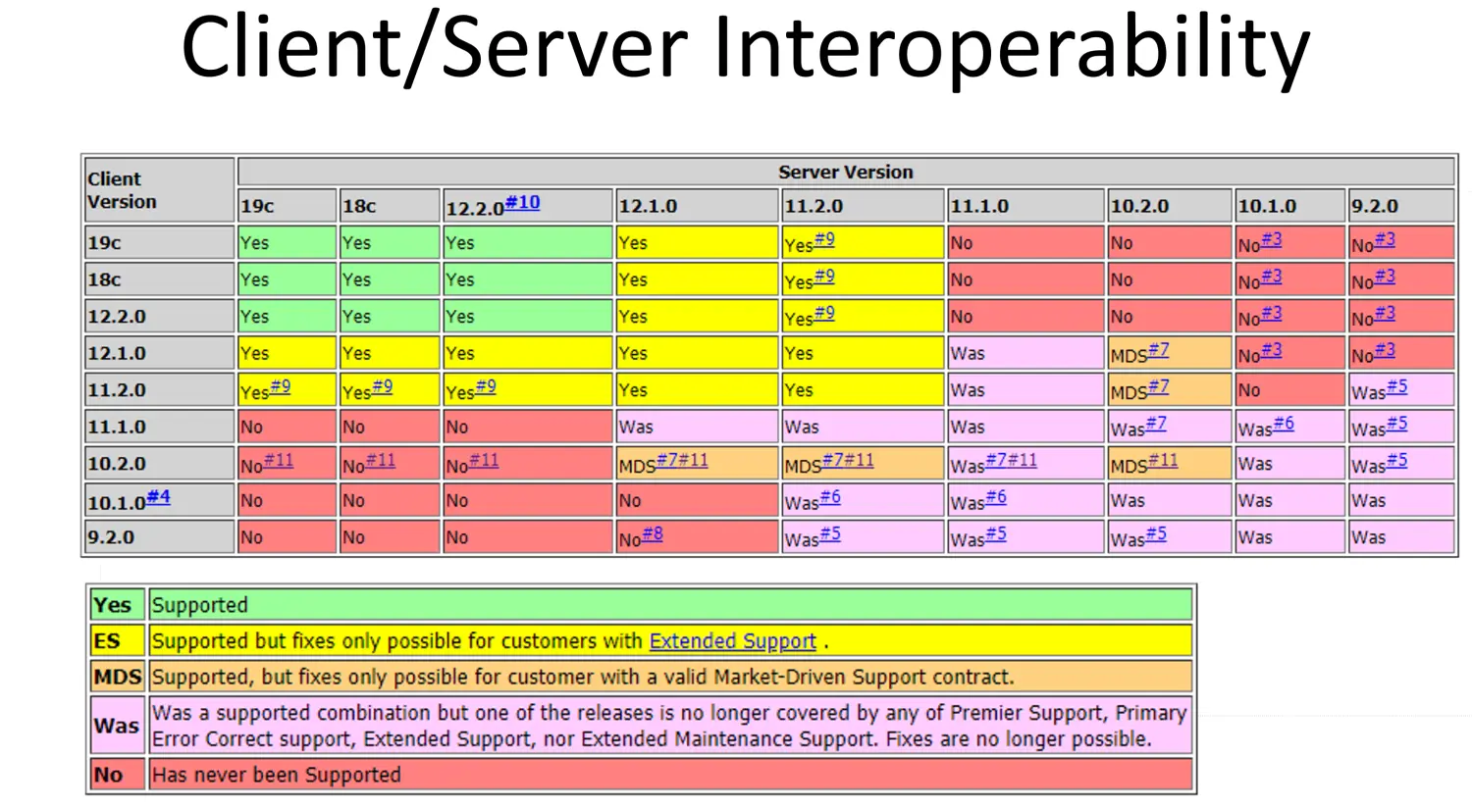The width and height of the screenshot is (1472, 808).
Task: Open footnote #4 next to client 10.1.0
Action: click(x=158, y=497)
